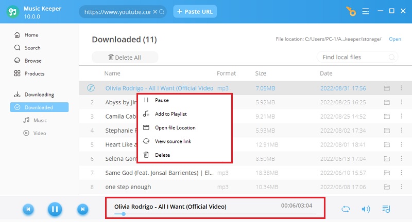Image resolution: width=412 pixels, height=222 pixels.
Task: Click the Delete All button
Action: [x=125, y=58]
